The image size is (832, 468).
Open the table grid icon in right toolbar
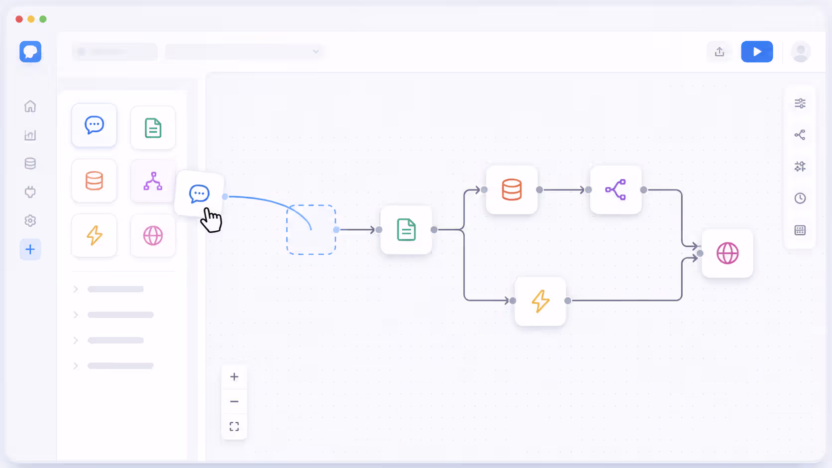(800, 230)
